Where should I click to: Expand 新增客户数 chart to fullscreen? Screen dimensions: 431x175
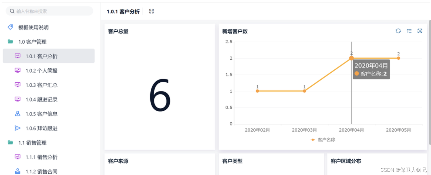pyautogui.click(x=420, y=31)
